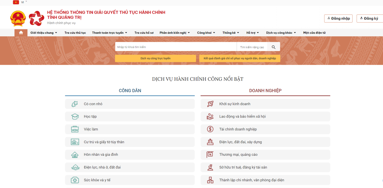Open the Hỗ trợ dropdown menu
Screen dimensions: 383x188
coord(253,33)
